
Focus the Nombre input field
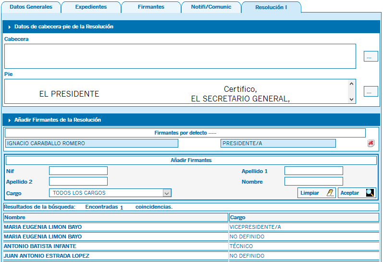(x=314, y=181)
